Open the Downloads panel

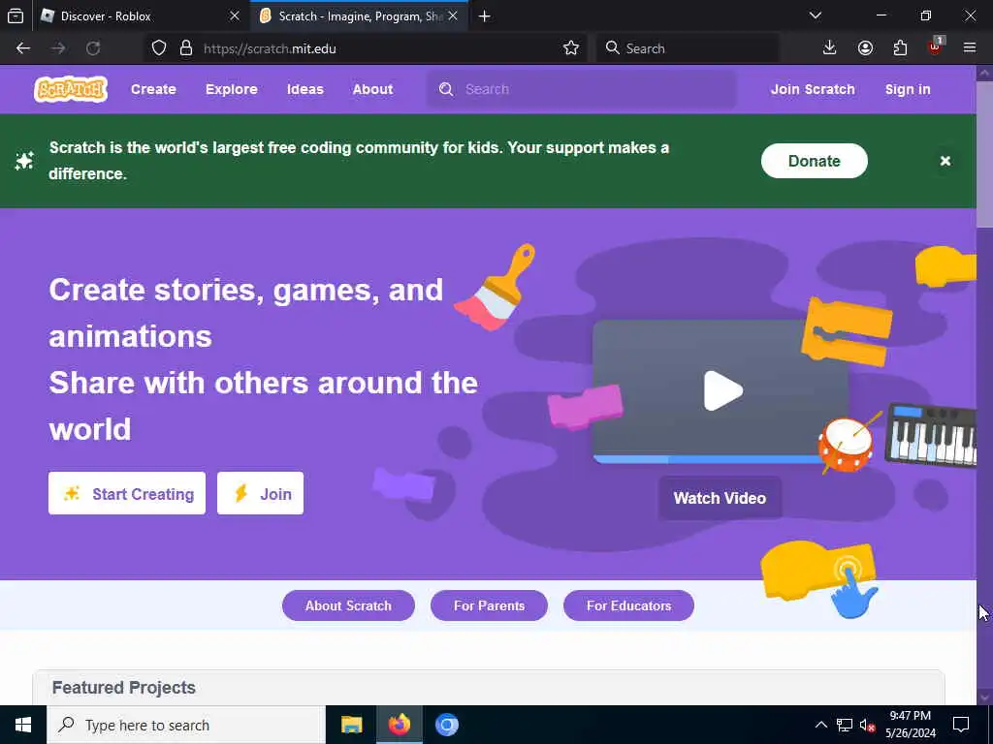[x=830, y=48]
